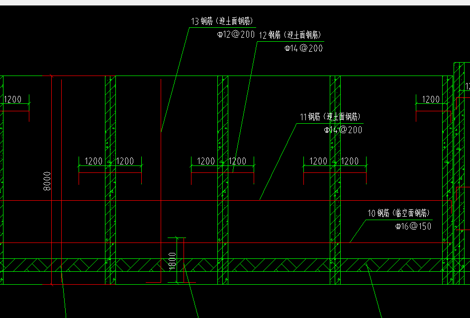The image size is (470, 318).
Task: Click the Φ16@150 rebar spec text
Action: [x=413, y=226]
